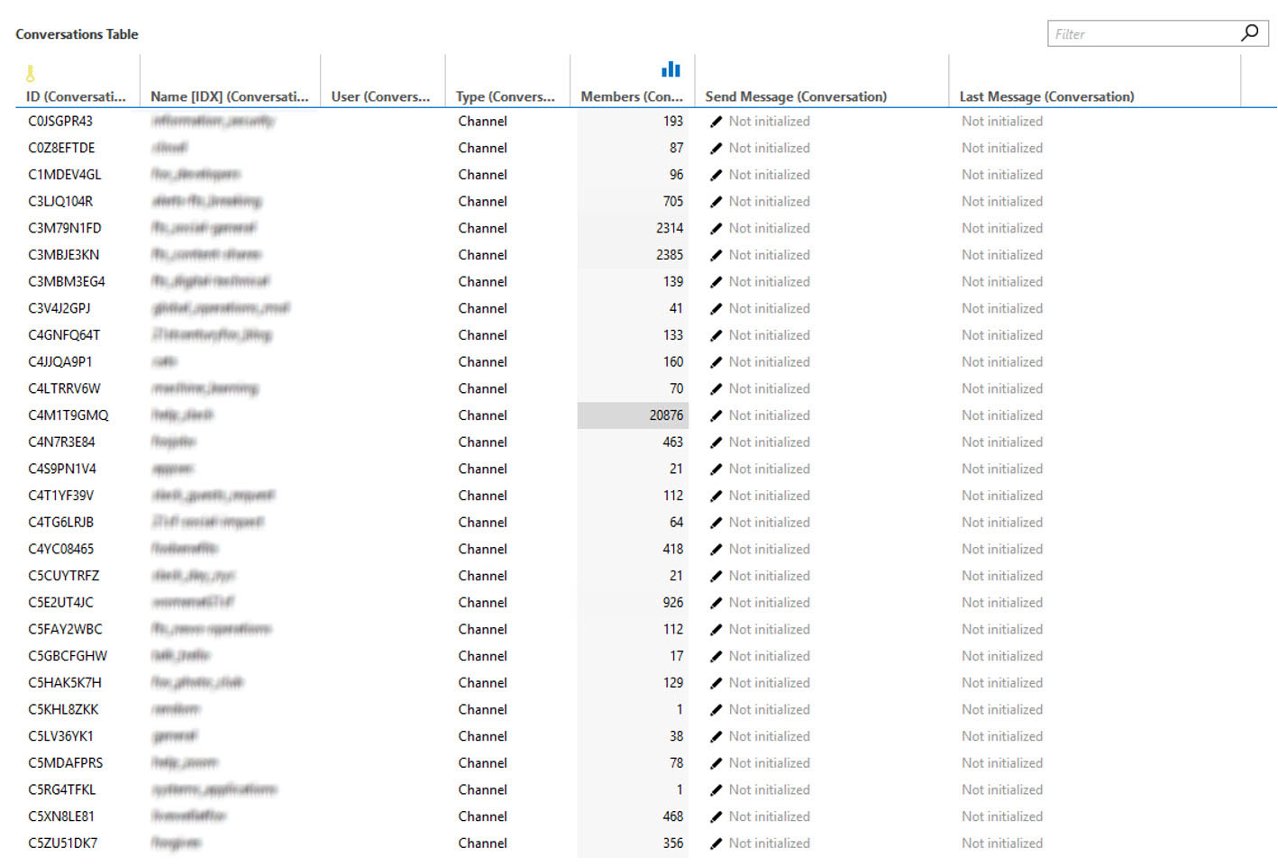Sort by ID (Conversation) column header
Viewport: 1278px width, 866px height.
coord(76,96)
